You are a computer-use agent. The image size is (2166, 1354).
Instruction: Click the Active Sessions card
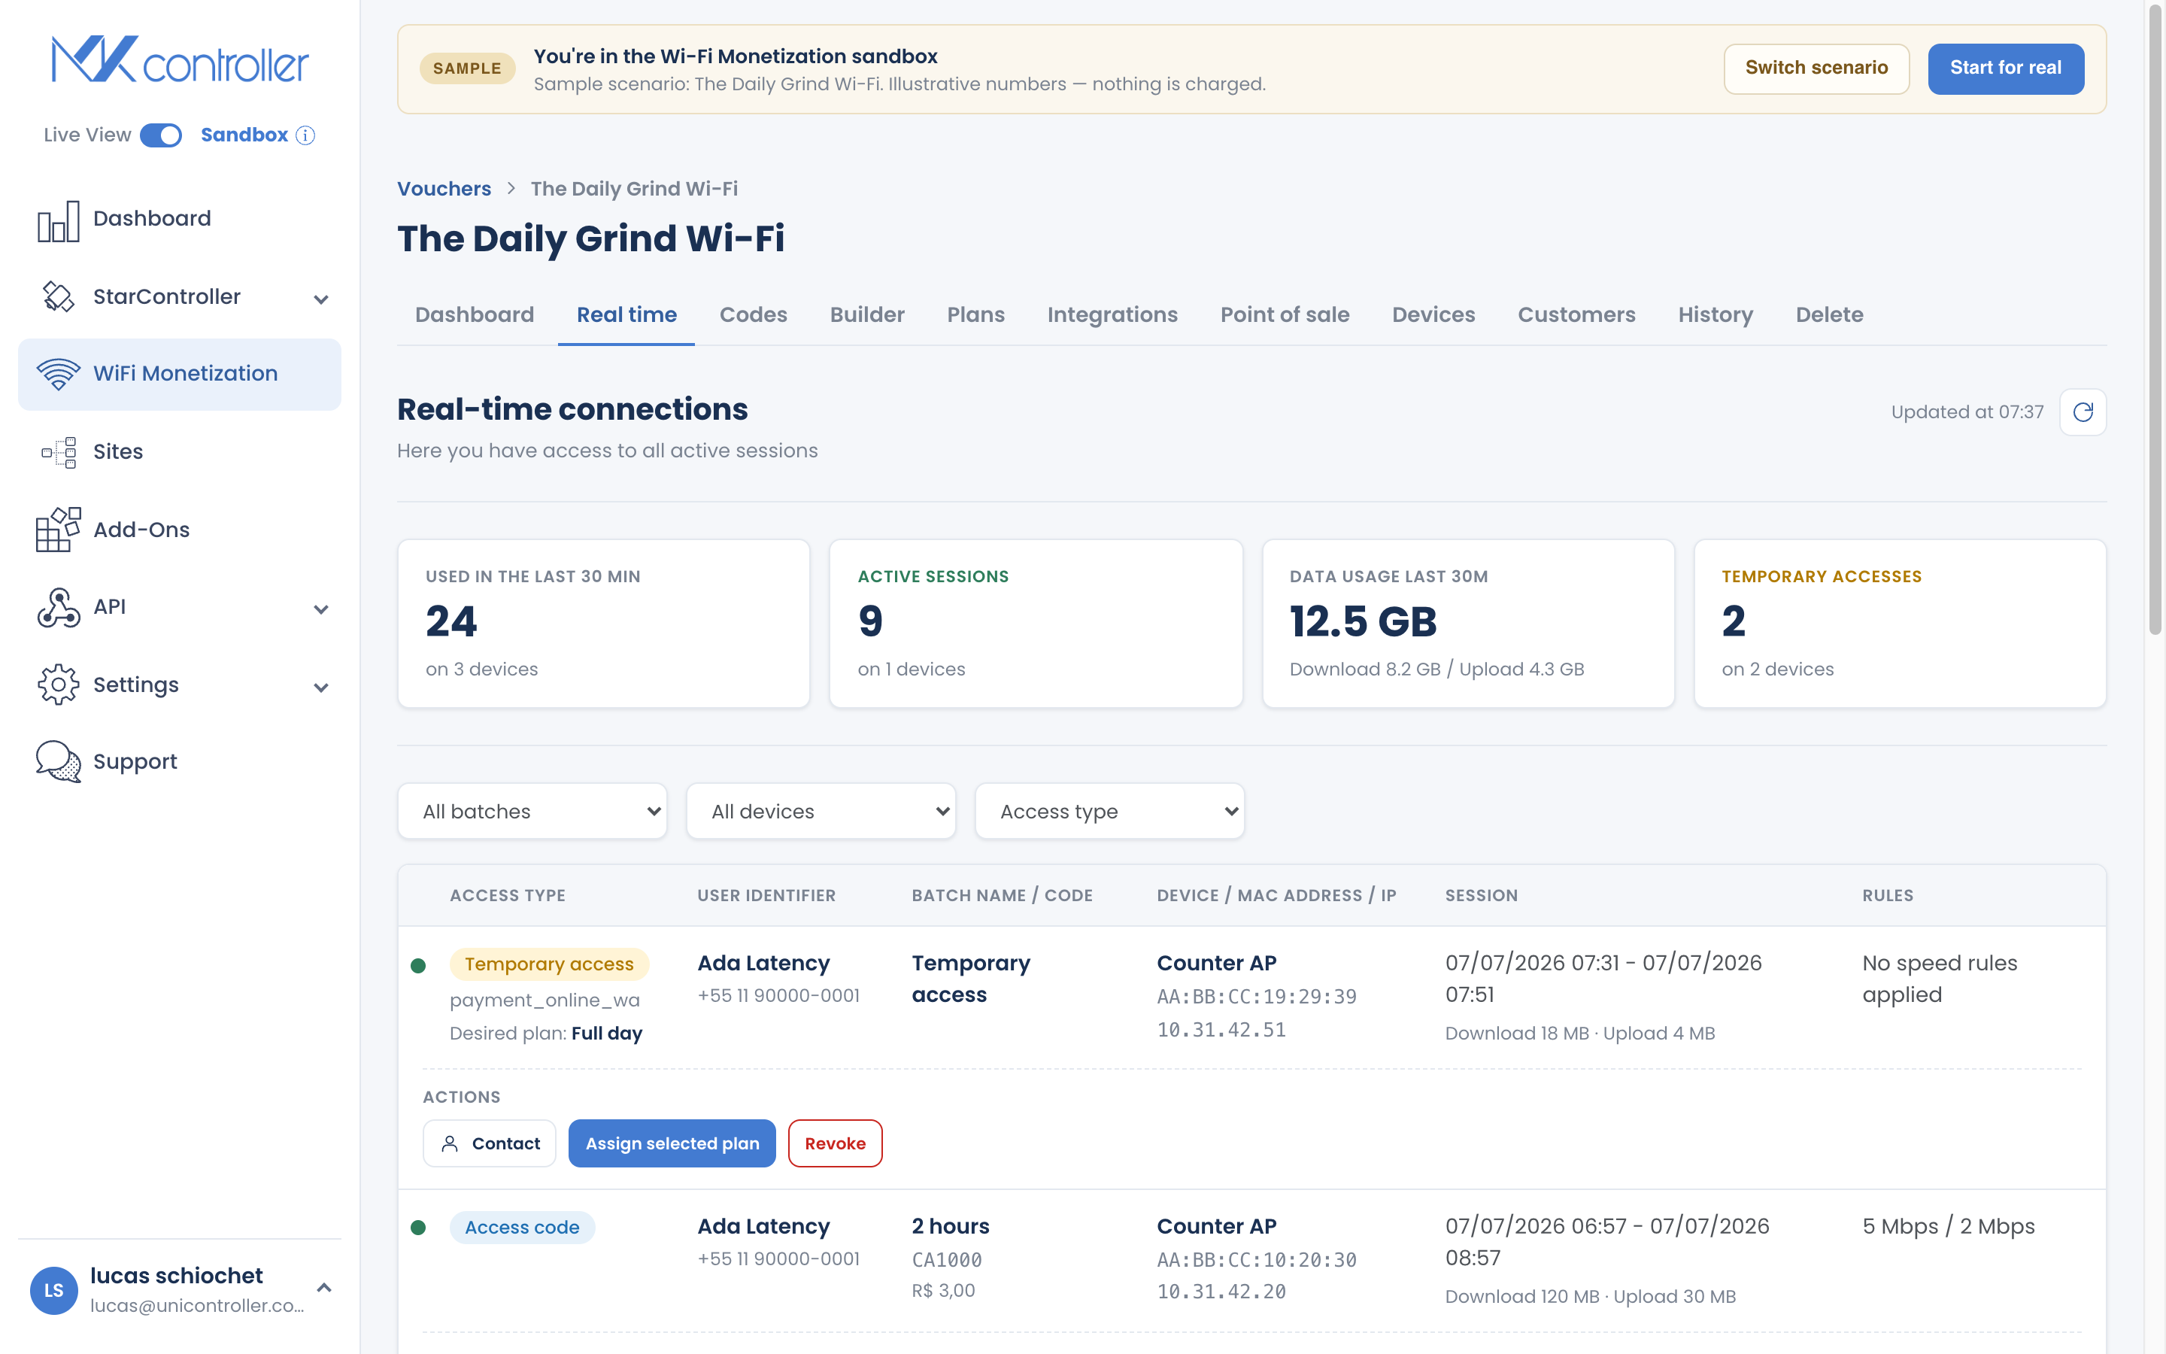point(1036,624)
